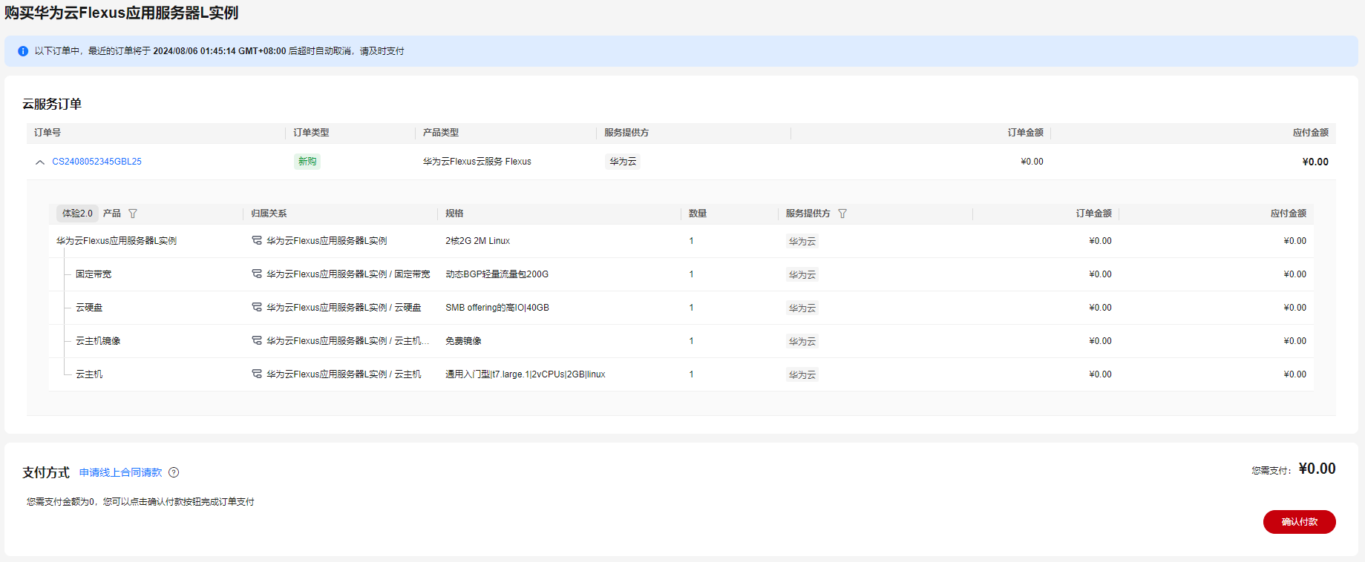Select 云主机 tree item

tap(89, 374)
